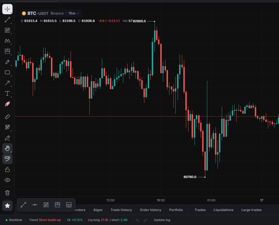Click the 82900.5 high price label
Screen dimensions: 279x225
(139, 21)
